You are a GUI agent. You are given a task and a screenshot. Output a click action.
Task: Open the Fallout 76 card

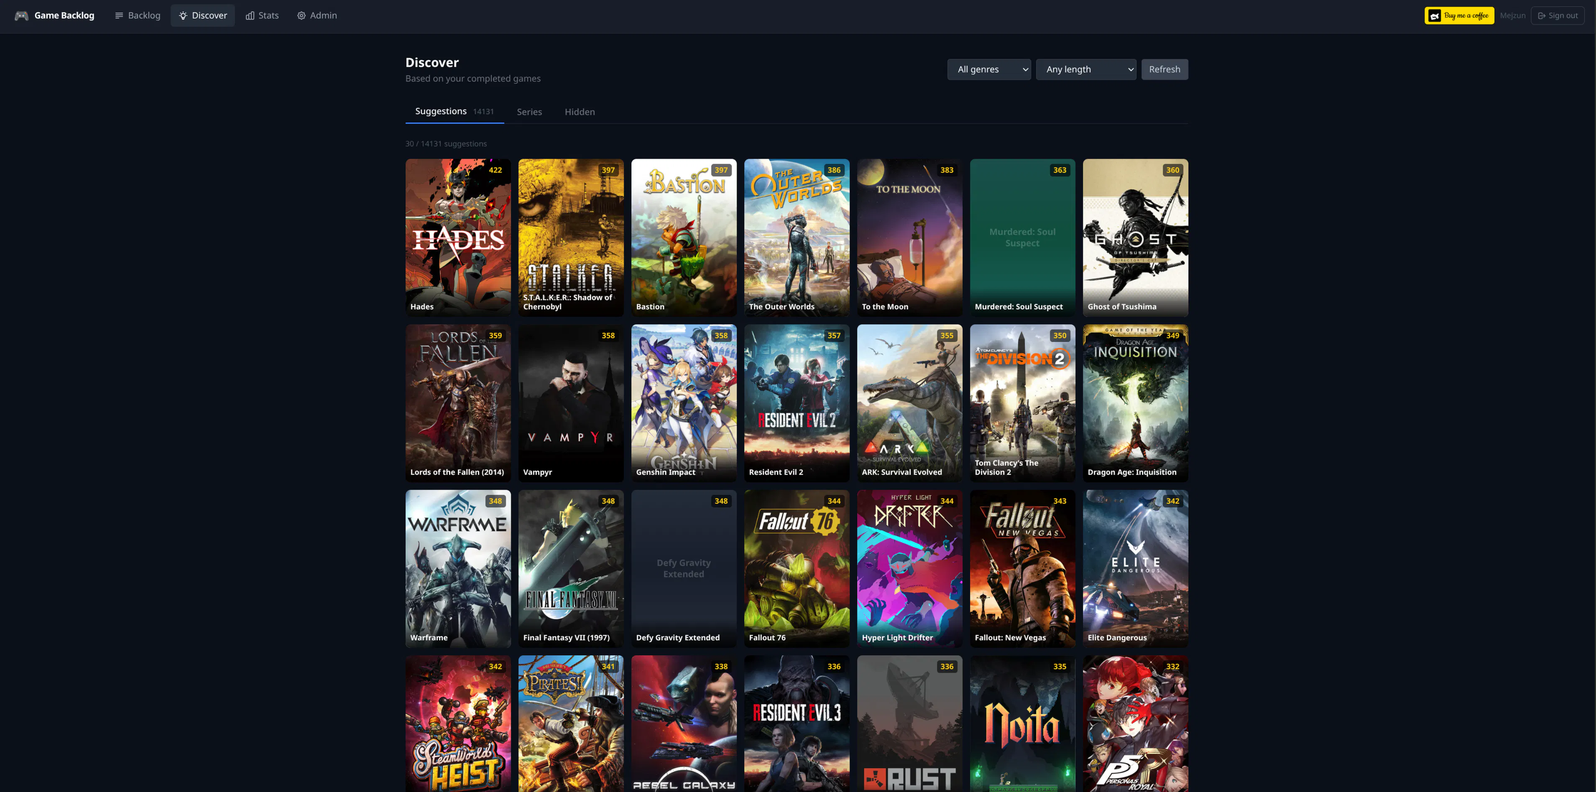(797, 568)
